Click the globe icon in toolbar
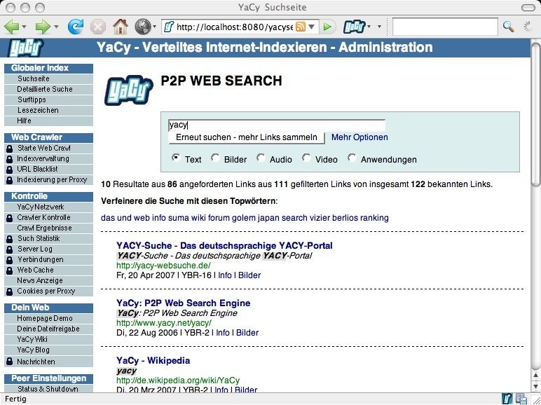The width and height of the screenshot is (541, 405). [x=142, y=26]
